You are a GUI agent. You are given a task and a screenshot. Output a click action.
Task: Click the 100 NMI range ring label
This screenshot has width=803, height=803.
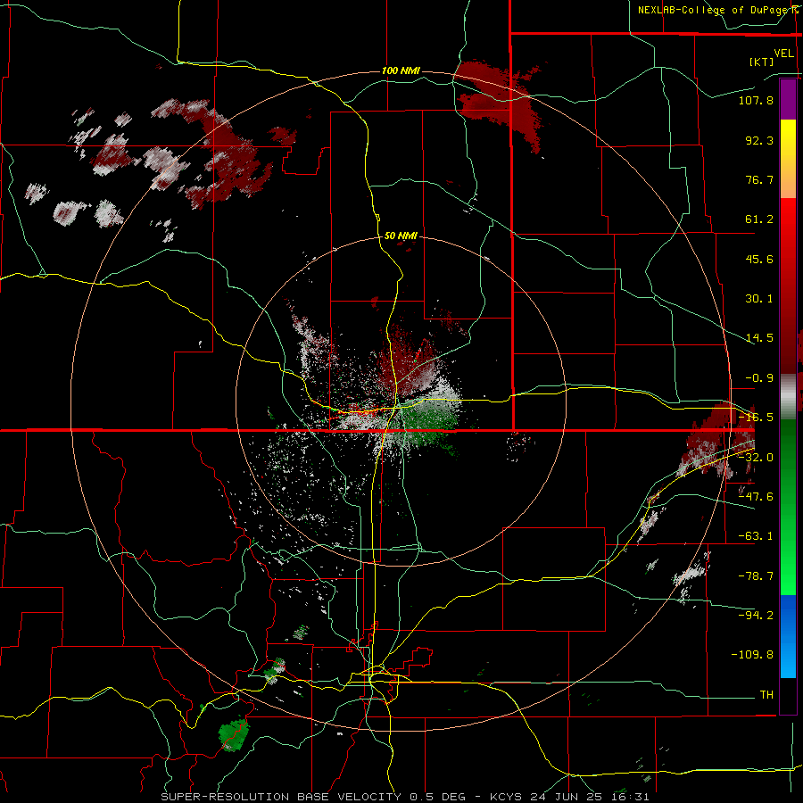pos(401,70)
